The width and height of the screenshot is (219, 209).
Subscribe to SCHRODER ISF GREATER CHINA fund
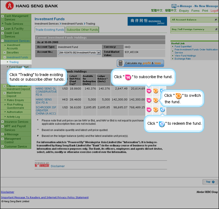pyautogui.click(x=149, y=110)
